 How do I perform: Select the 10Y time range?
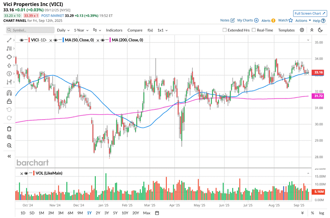coord(125,213)
